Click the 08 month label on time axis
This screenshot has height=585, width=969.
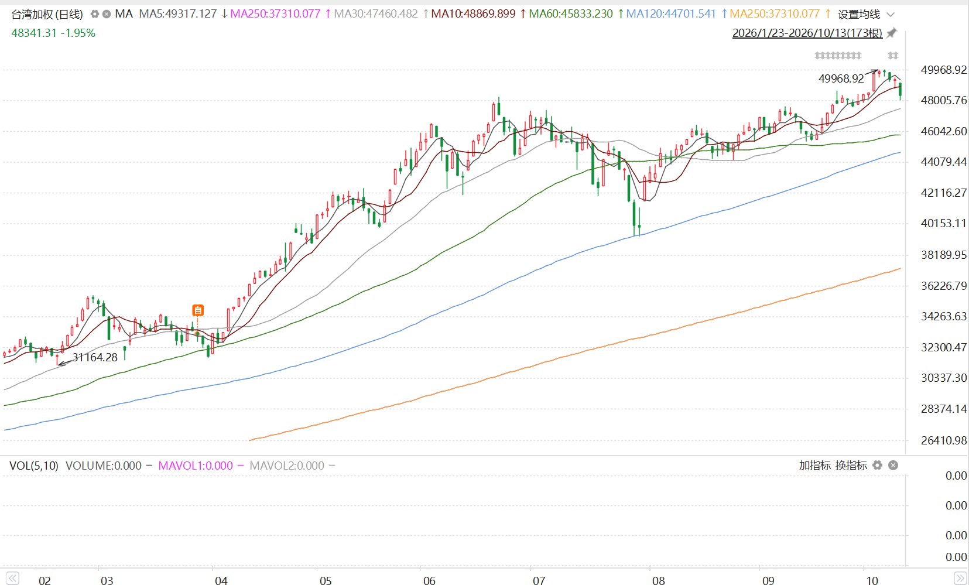pyautogui.click(x=659, y=580)
